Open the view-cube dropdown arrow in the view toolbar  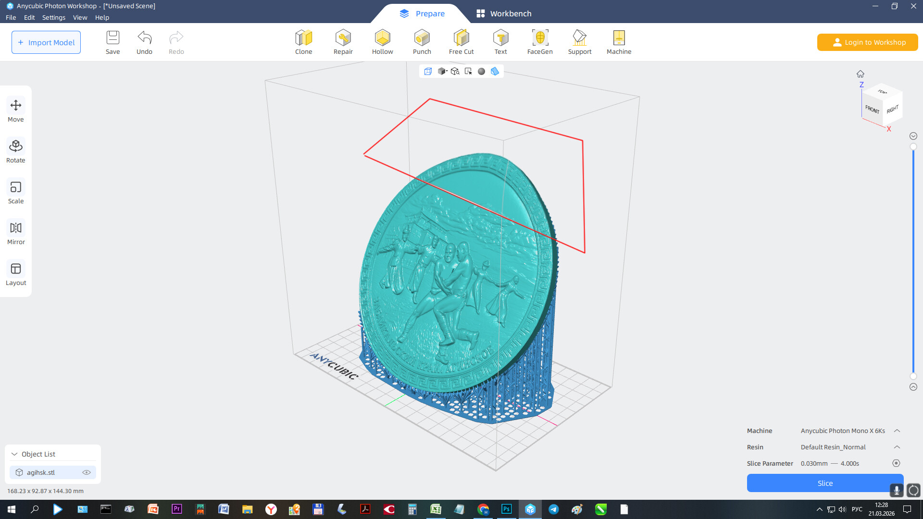[x=447, y=71]
